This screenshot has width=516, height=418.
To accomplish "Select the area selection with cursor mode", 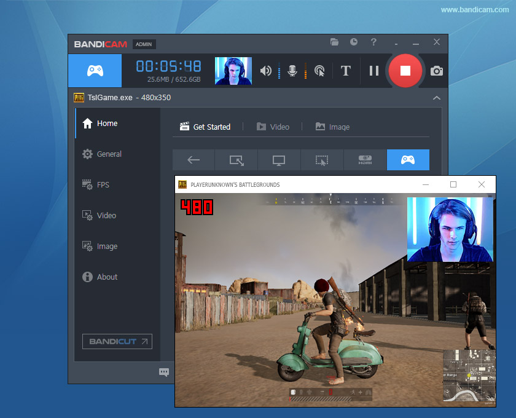I will [x=322, y=160].
